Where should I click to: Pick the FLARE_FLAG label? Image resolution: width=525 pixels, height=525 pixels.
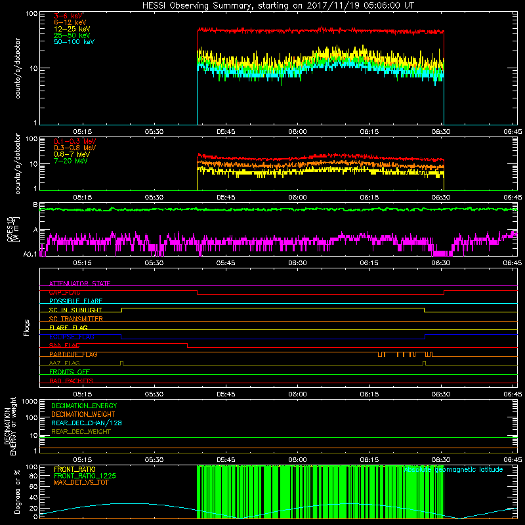[x=68, y=327]
